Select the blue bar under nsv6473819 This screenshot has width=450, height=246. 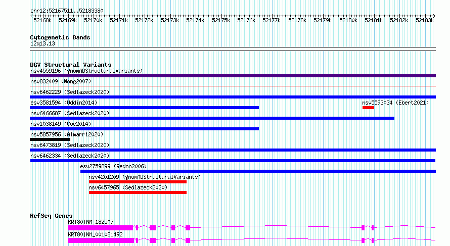[x=233, y=150]
